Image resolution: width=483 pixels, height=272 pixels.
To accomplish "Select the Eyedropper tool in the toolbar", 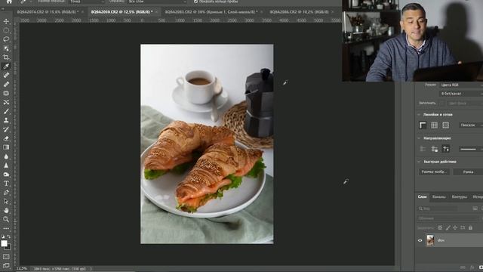I will pyautogui.click(x=6, y=66).
